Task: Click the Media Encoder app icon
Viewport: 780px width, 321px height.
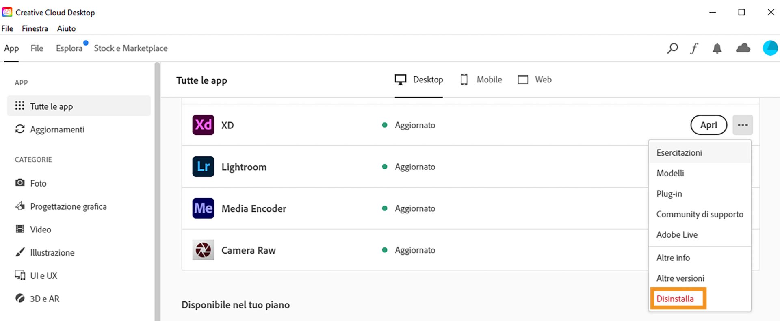Action: [203, 208]
